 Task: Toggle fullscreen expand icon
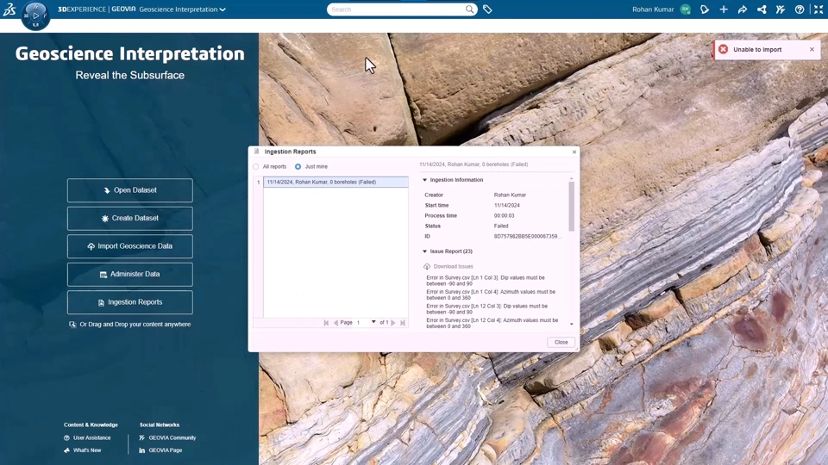[x=819, y=9]
